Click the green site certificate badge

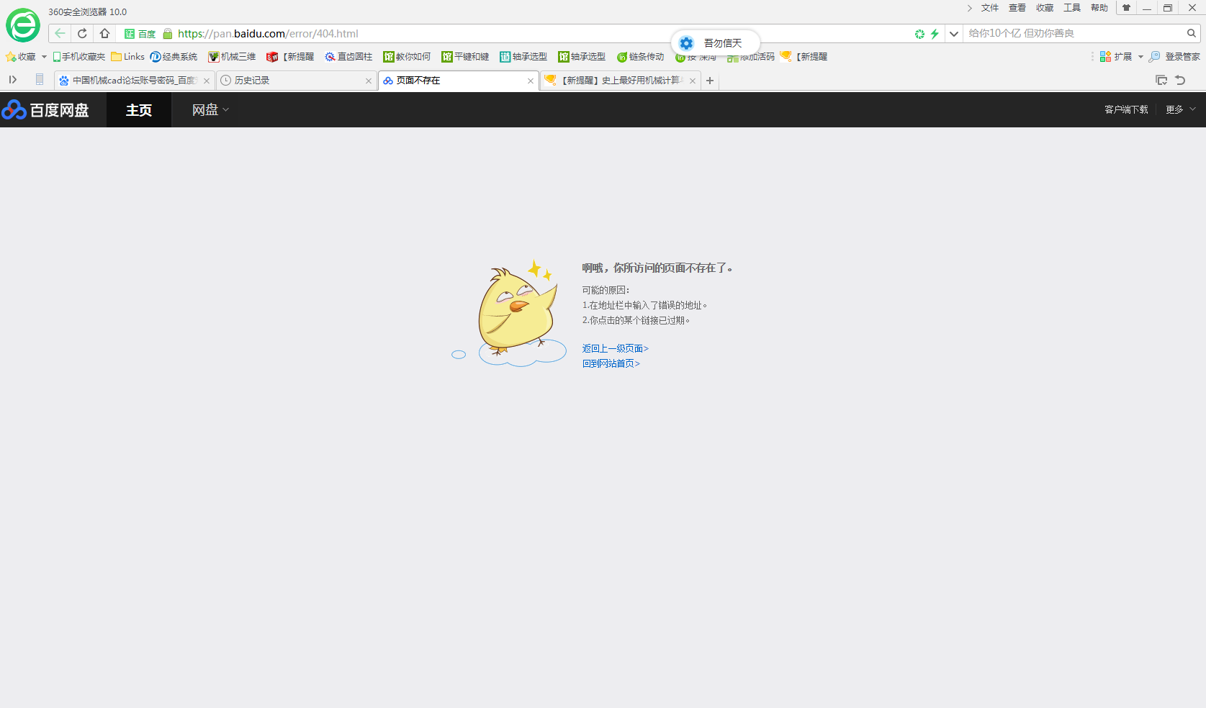[140, 34]
